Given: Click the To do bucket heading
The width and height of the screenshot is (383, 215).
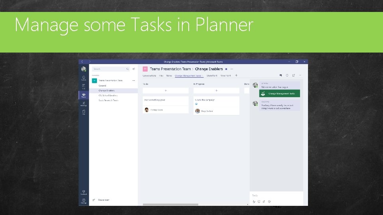Looking at the screenshot, I should [x=145, y=84].
